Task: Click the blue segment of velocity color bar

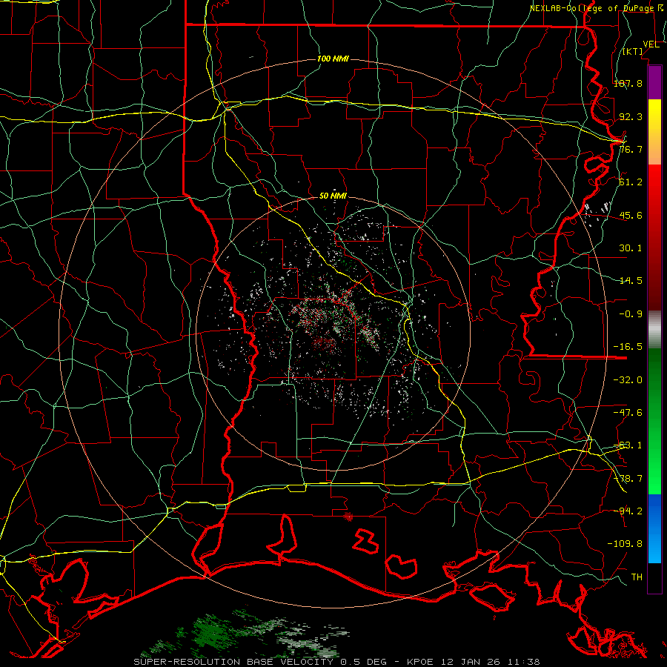Action: 654,528
